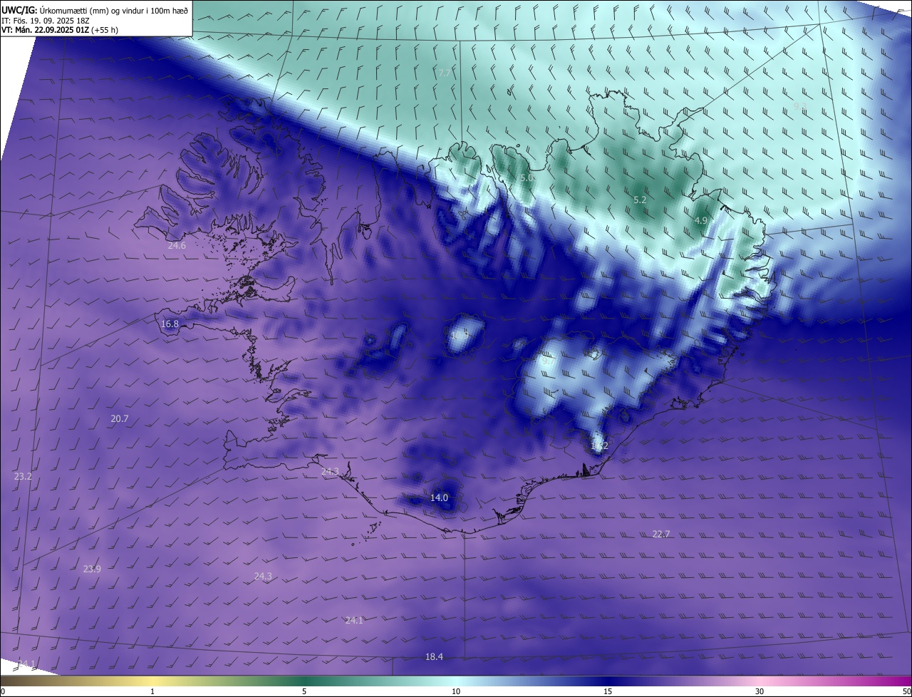
Task: Click the 0 tick on the color scale
Action: click(x=3, y=692)
